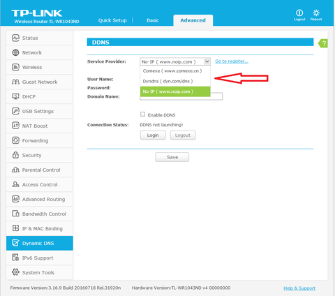Switch to Advanced tab
Image resolution: width=335 pixels, height=296 pixels.
coord(193,20)
